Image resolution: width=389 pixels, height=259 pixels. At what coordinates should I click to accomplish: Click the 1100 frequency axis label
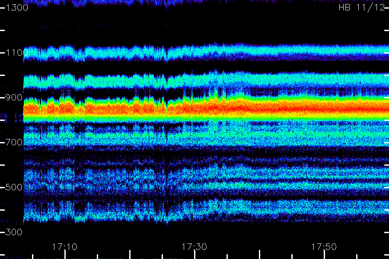(17, 53)
